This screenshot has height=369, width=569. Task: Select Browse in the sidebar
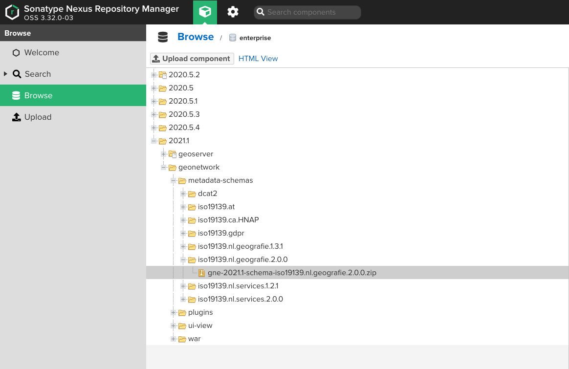[x=73, y=95]
